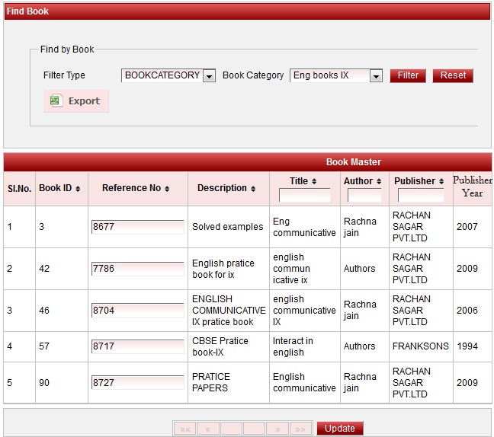Sort by Author column arrows
The width and height of the screenshot is (494, 437).
click(379, 181)
